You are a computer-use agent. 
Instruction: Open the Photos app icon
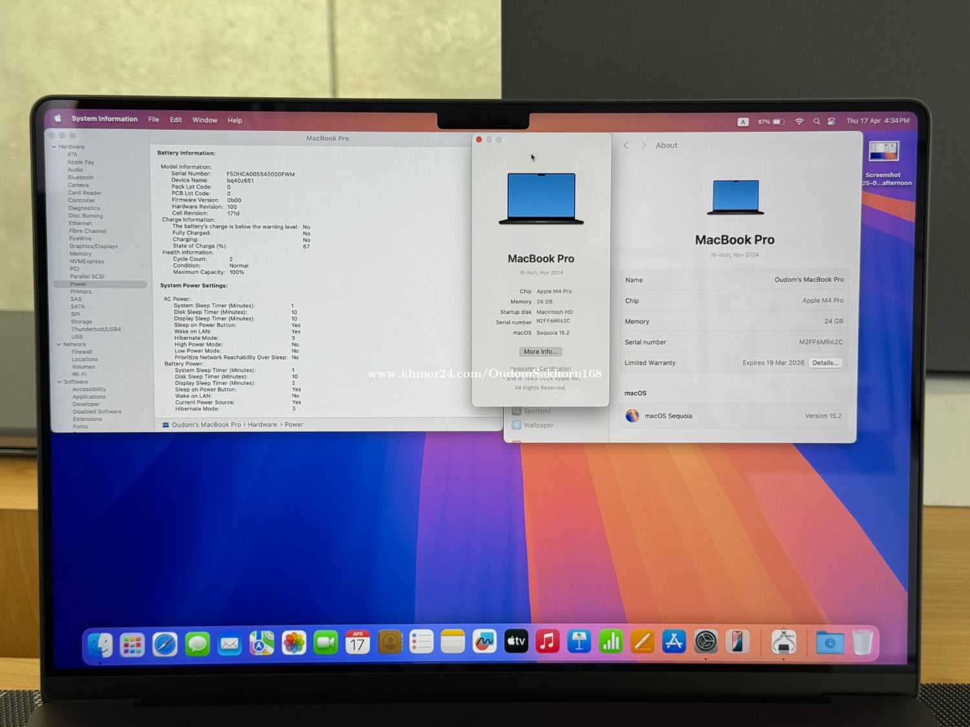coord(294,643)
